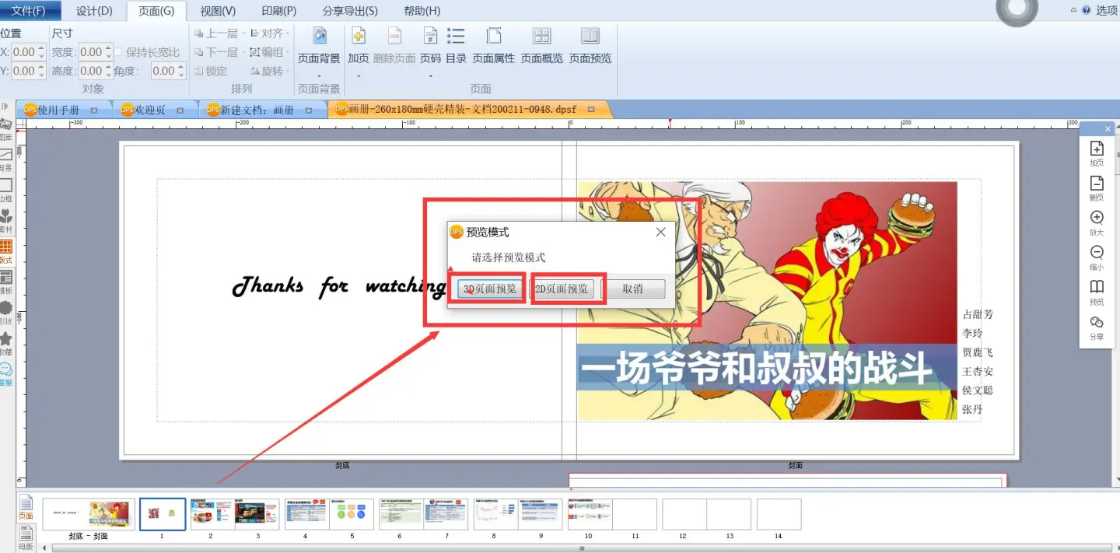Image resolution: width=1120 pixels, height=553 pixels.
Task: Toggle 保持长宽比 keep aspect ratio checkbox
Action: pos(118,52)
